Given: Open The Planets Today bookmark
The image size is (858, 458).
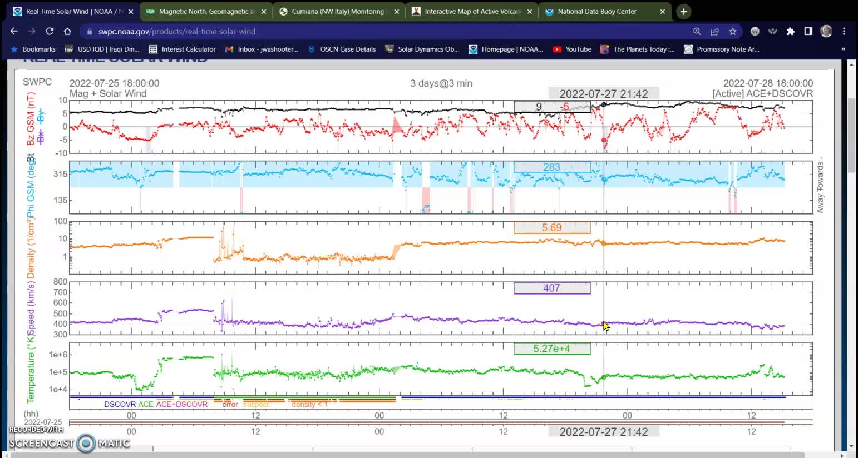Looking at the screenshot, I should [638, 49].
